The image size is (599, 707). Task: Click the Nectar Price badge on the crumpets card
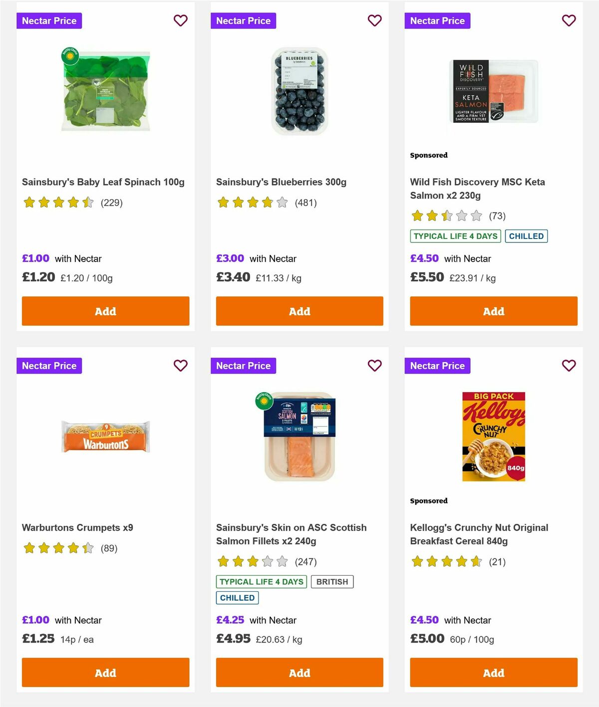click(49, 366)
